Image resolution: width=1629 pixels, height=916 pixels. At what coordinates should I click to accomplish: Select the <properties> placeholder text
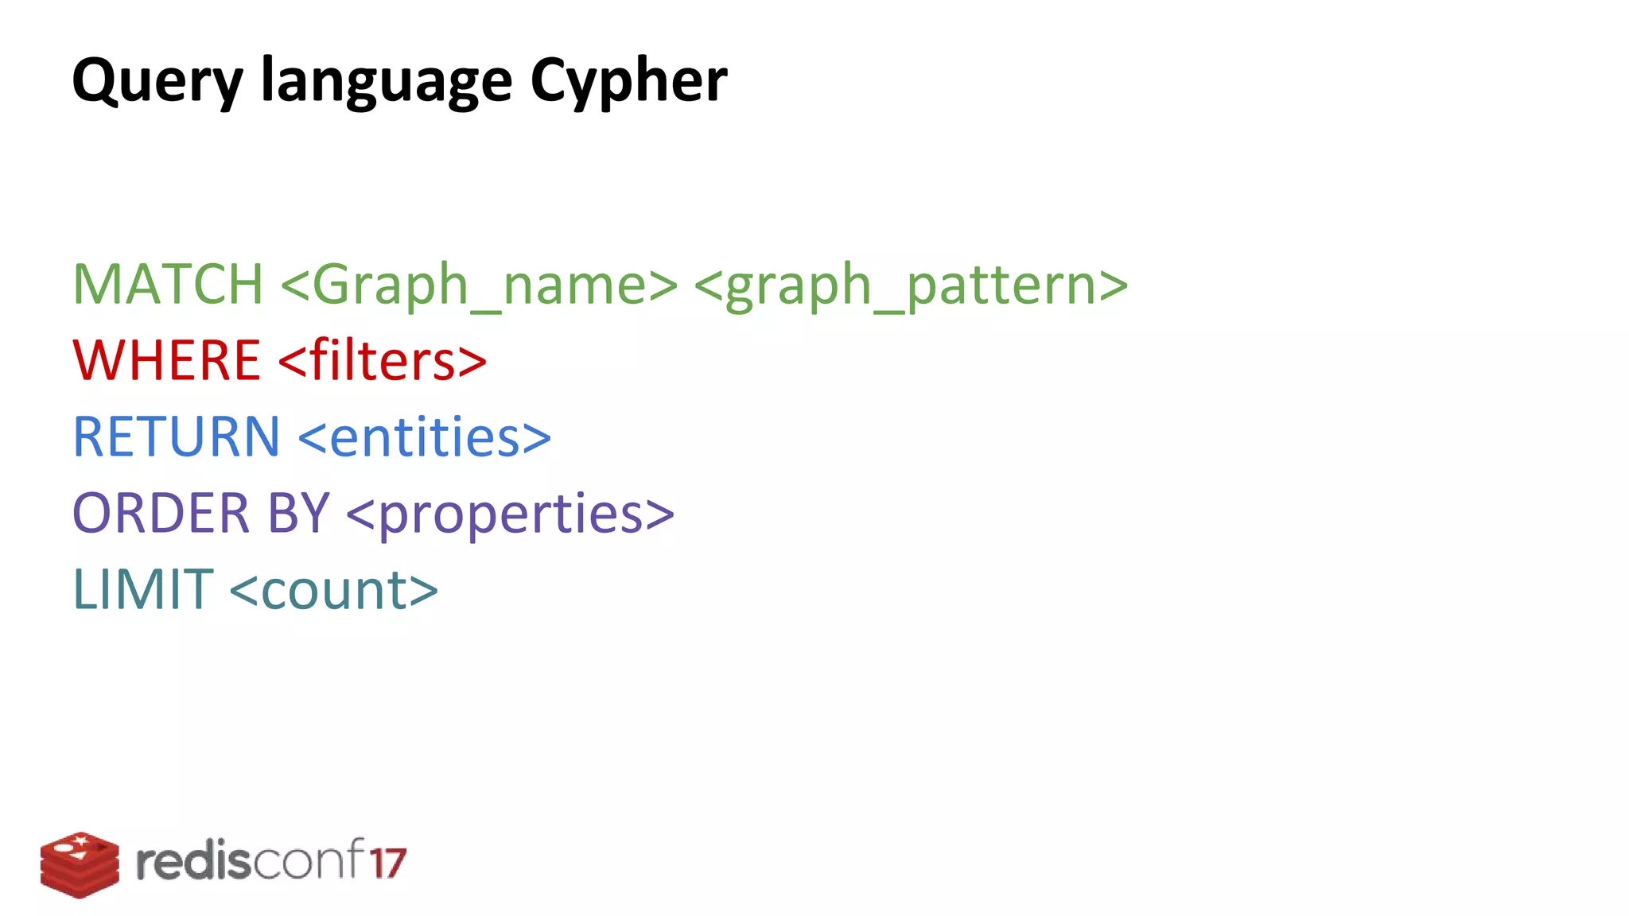tap(511, 515)
